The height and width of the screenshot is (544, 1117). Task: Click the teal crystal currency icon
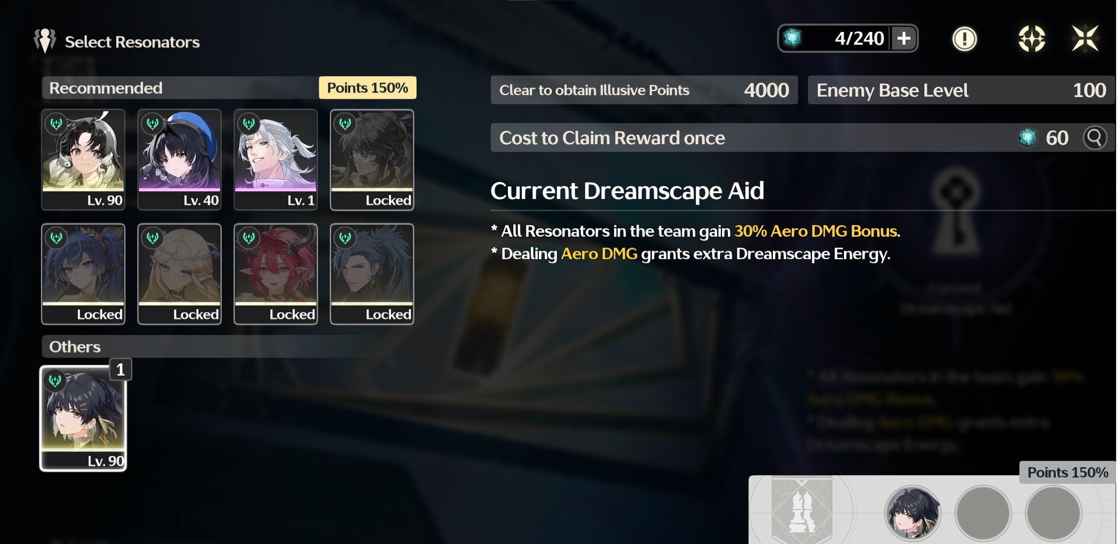tap(792, 38)
